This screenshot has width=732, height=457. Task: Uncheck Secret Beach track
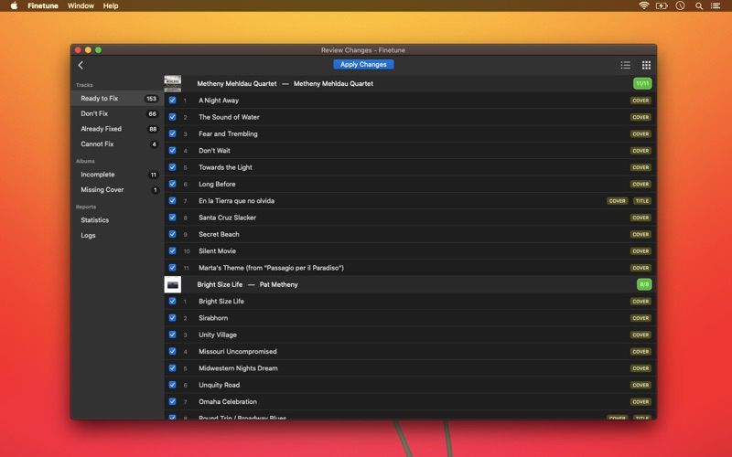172,234
